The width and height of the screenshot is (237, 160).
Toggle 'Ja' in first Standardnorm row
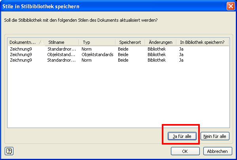[181, 49]
